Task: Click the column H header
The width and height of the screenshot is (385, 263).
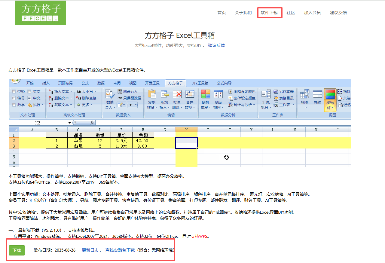Action: [186, 130]
